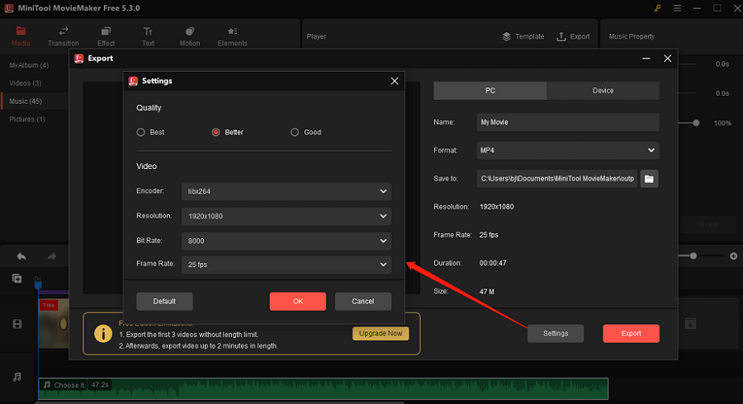This screenshot has height=404, width=743.
Task: Switch to the Device export tab
Action: coord(603,91)
